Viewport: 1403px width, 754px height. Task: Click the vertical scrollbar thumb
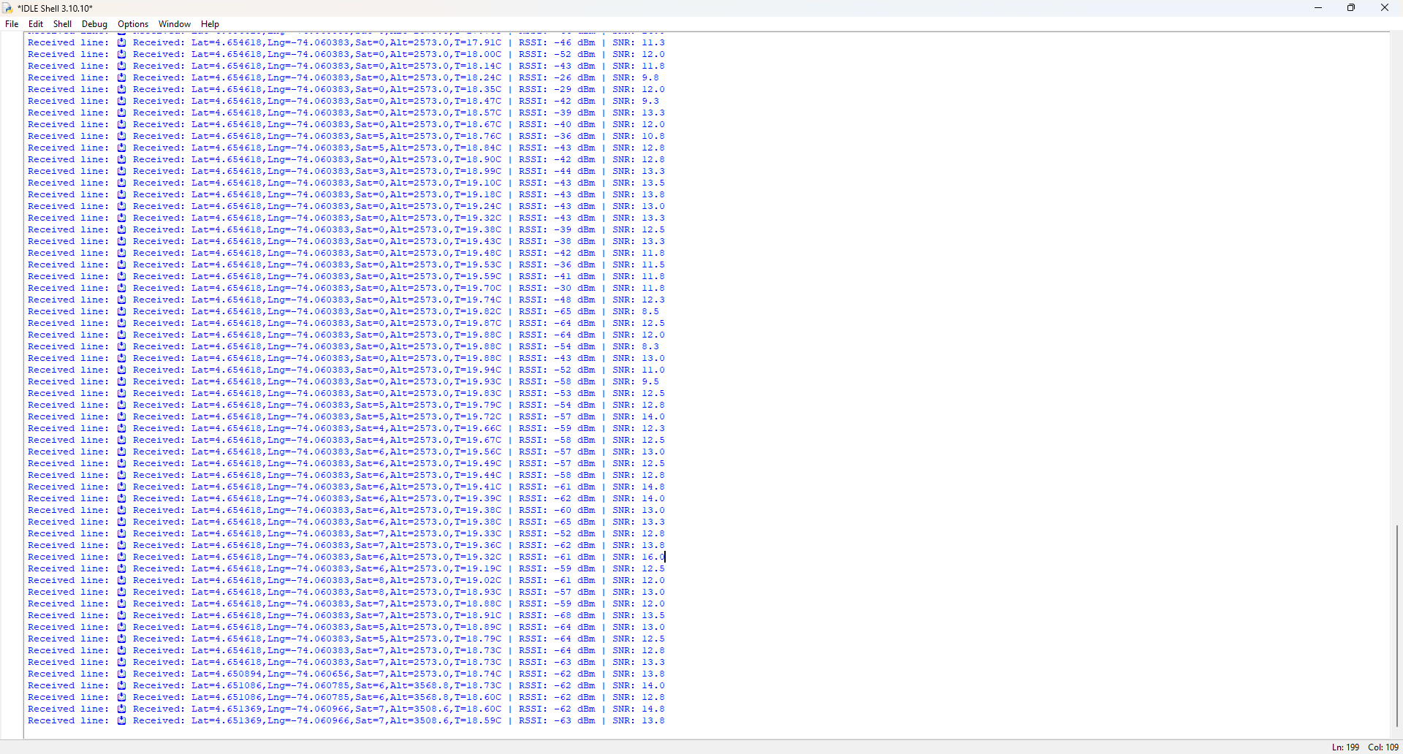[1396, 626]
